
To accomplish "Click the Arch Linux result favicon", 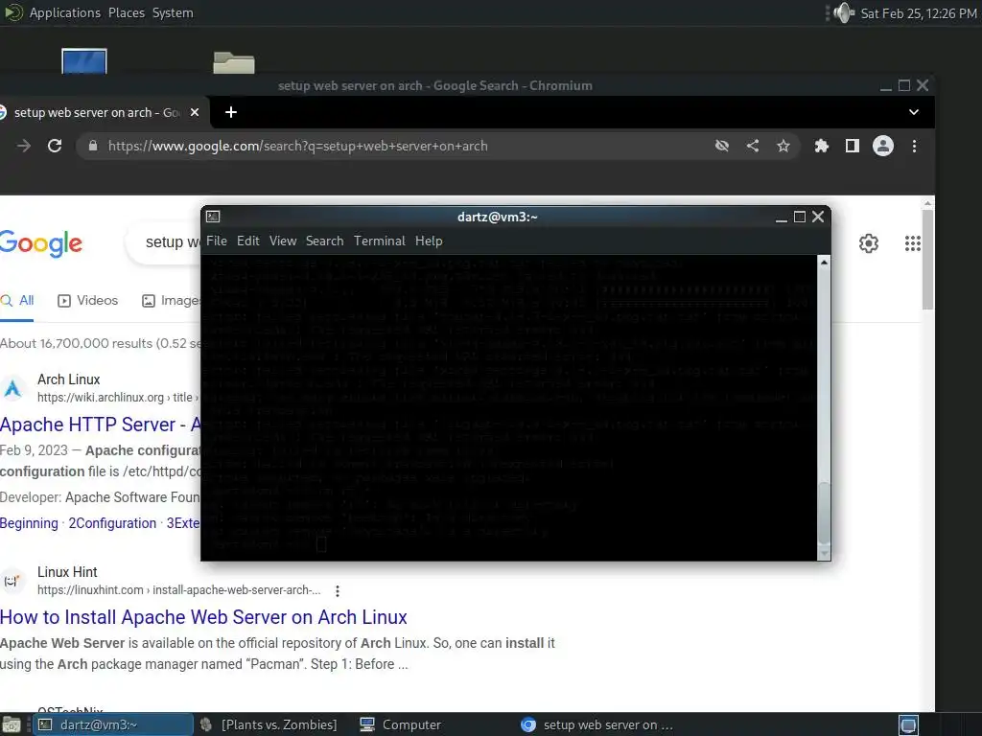I will click(x=12, y=388).
